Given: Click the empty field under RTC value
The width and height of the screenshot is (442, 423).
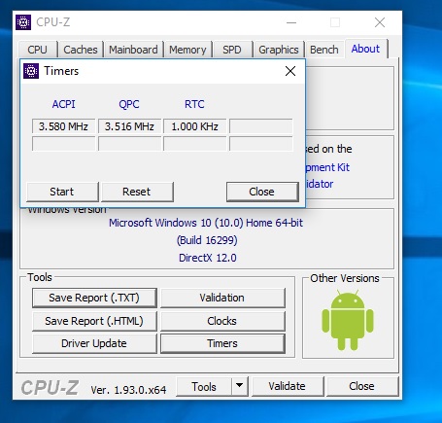Looking at the screenshot, I should pyautogui.click(x=195, y=144).
